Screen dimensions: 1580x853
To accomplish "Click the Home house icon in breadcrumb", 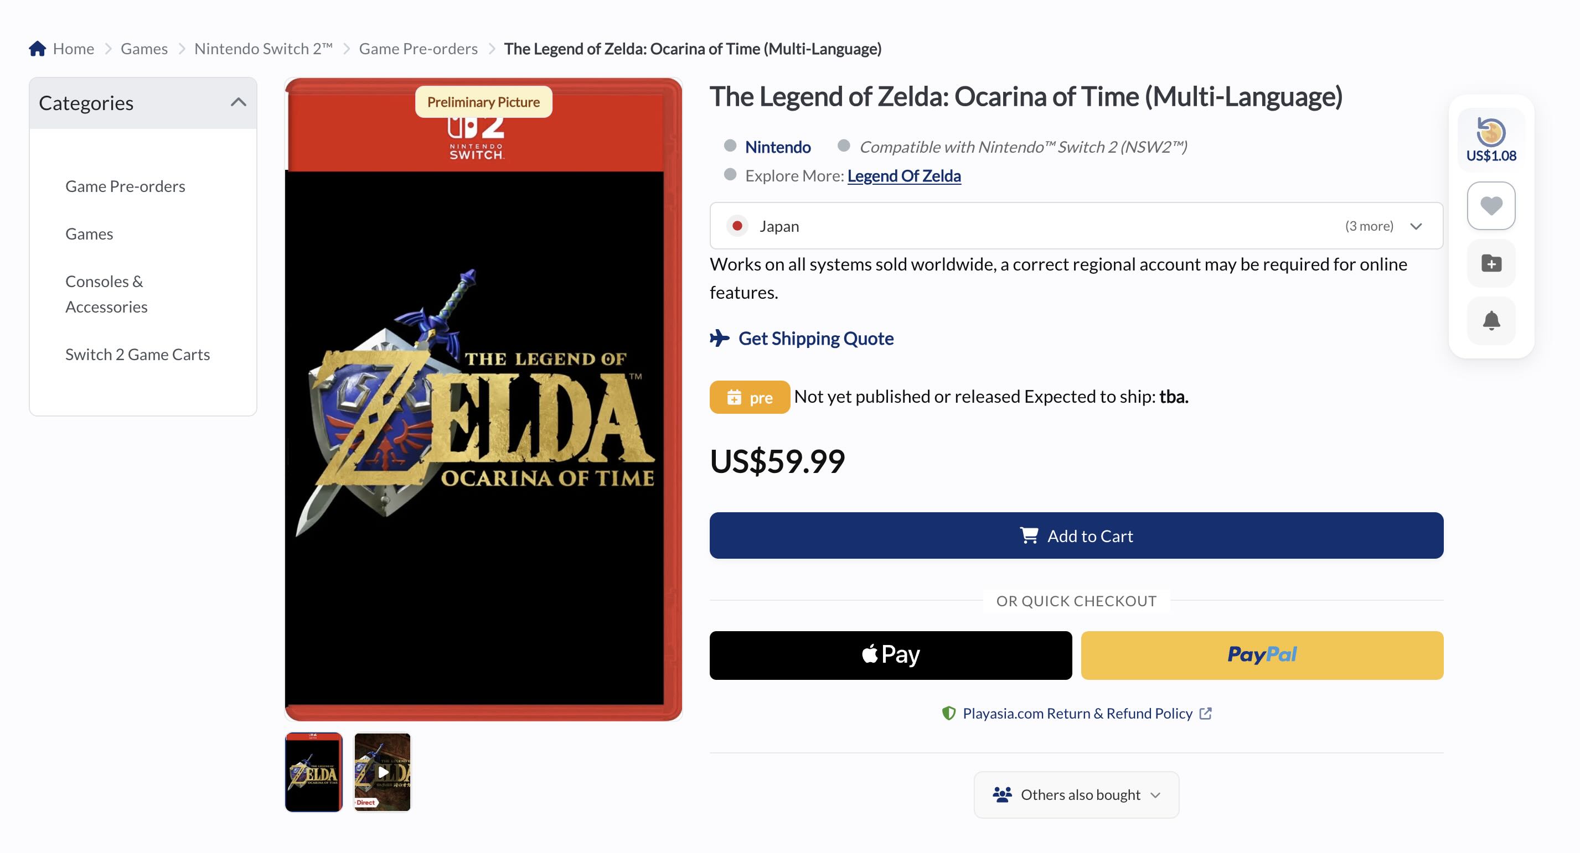I will click(x=38, y=49).
